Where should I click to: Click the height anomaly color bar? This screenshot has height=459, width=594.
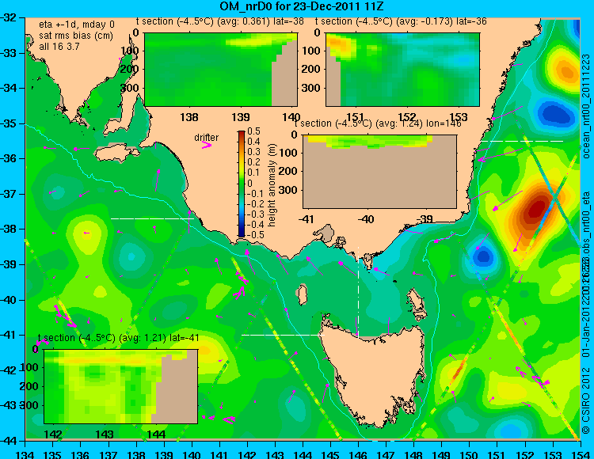pos(242,184)
